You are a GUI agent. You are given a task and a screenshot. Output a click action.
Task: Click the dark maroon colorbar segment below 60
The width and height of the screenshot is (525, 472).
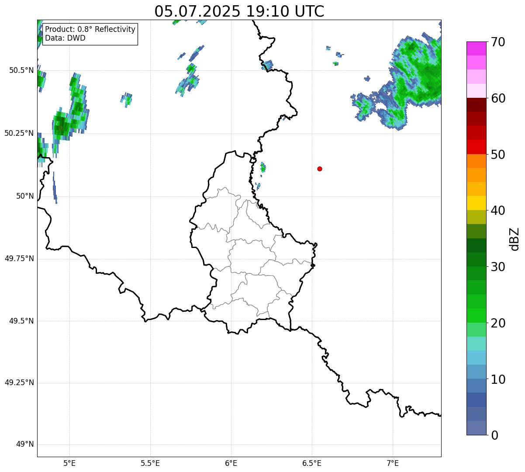pyautogui.click(x=477, y=105)
